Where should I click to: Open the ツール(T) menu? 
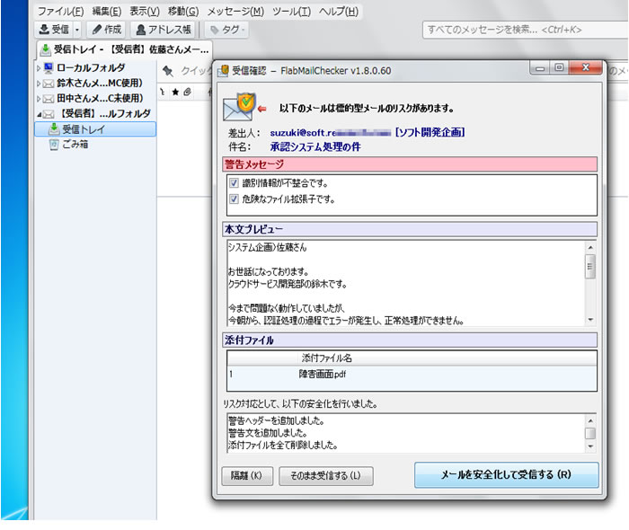(x=289, y=11)
